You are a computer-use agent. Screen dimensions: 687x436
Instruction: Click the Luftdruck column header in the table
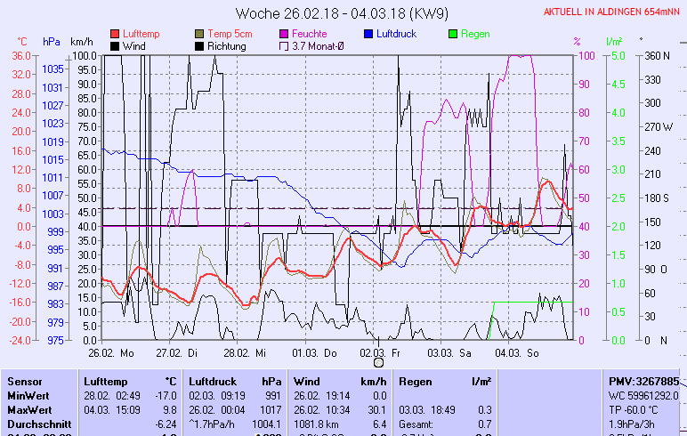click(x=212, y=381)
